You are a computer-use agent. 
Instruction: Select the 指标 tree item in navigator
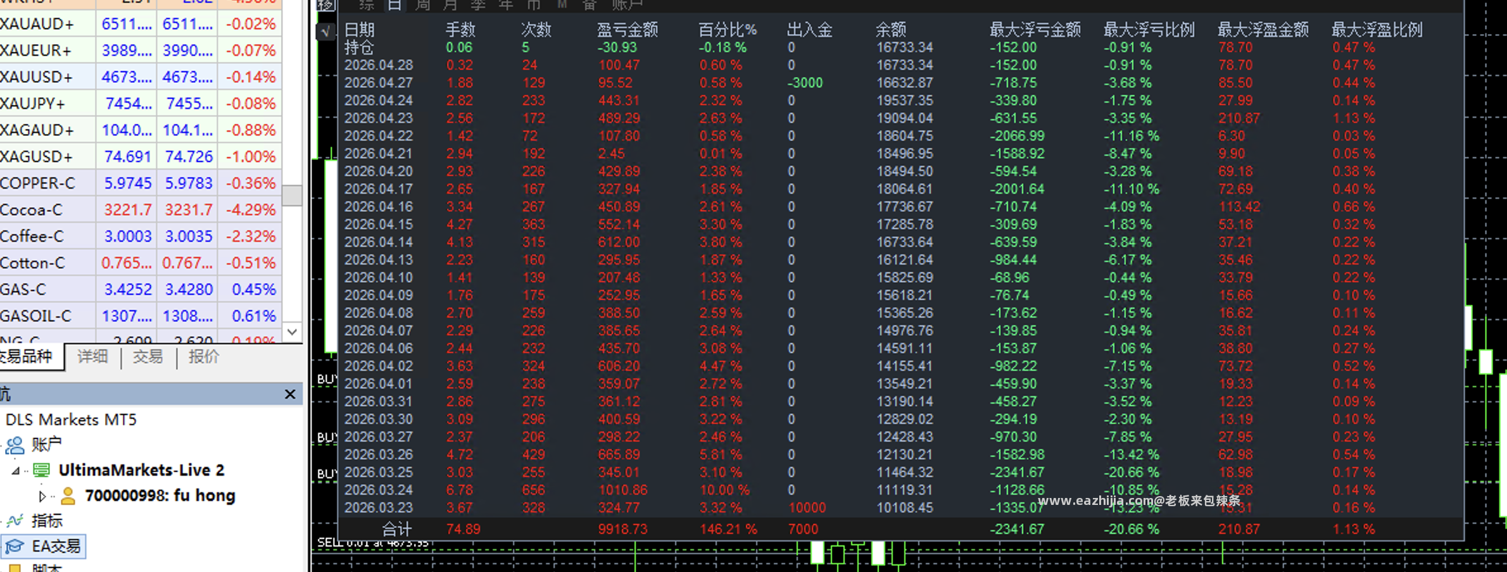47,521
